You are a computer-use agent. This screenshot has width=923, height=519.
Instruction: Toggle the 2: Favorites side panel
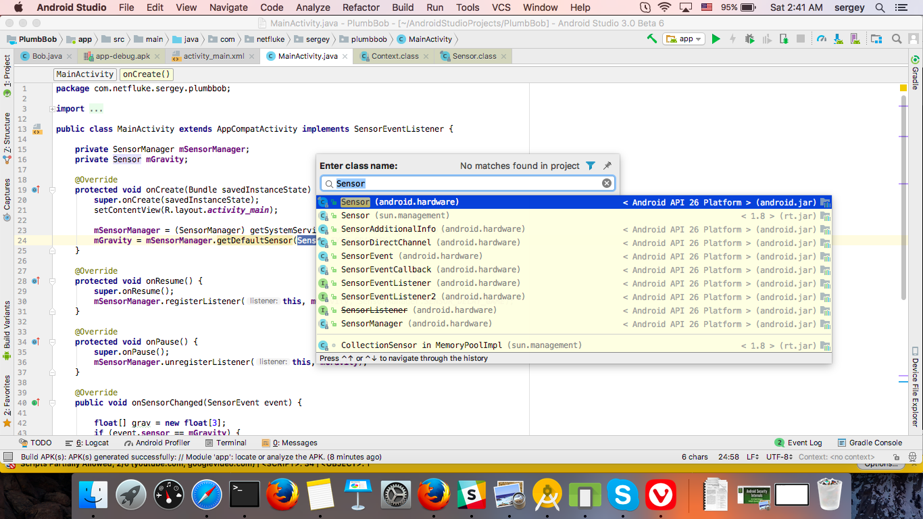pyautogui.click(x=7, y=401)
